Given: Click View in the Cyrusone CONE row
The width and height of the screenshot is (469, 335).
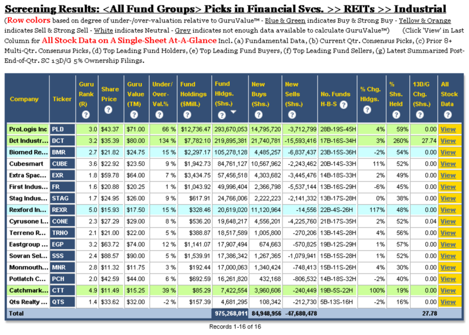Looking at the screenshot, I should click(x=448, y=222).
